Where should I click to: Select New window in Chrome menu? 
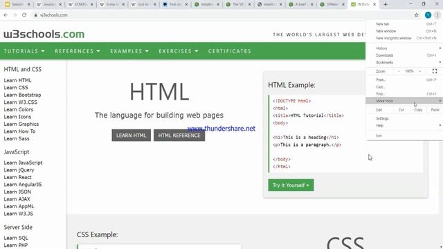pos(404,31)
